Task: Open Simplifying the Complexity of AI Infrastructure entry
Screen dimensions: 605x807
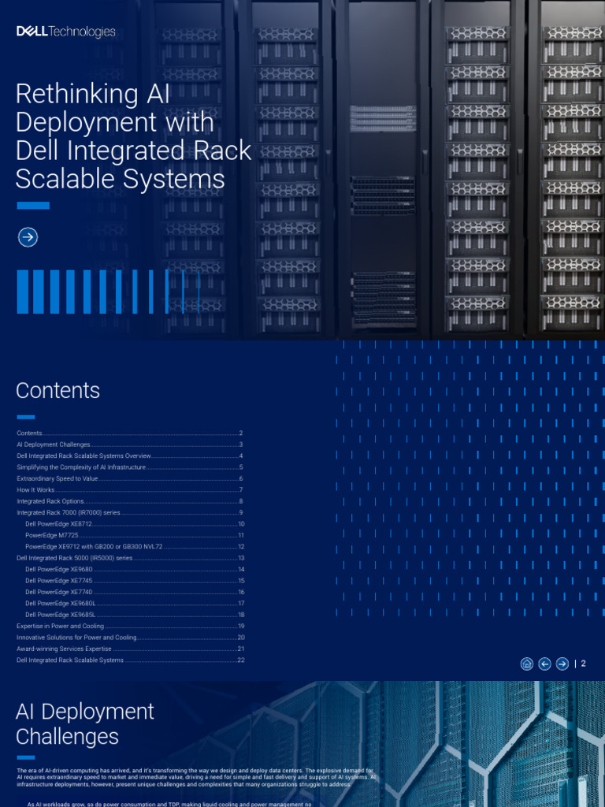Action: tap(130, 467)
